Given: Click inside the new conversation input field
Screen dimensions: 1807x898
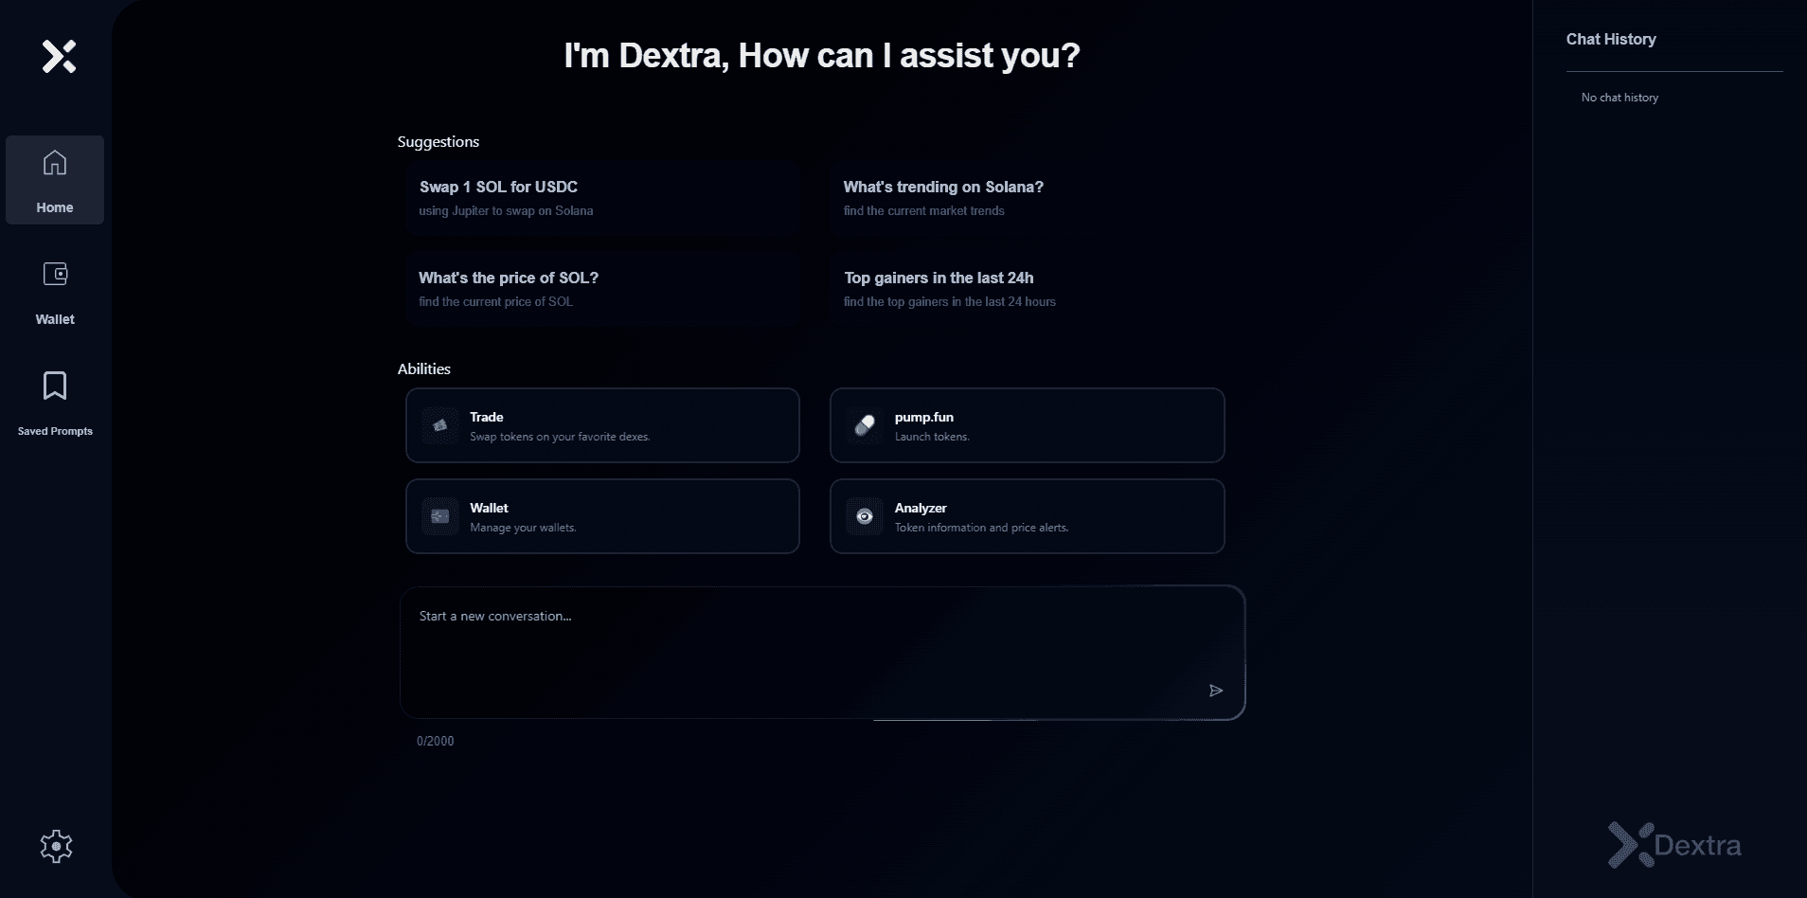Looking at the screenshot, I should (x=821, y=653).
